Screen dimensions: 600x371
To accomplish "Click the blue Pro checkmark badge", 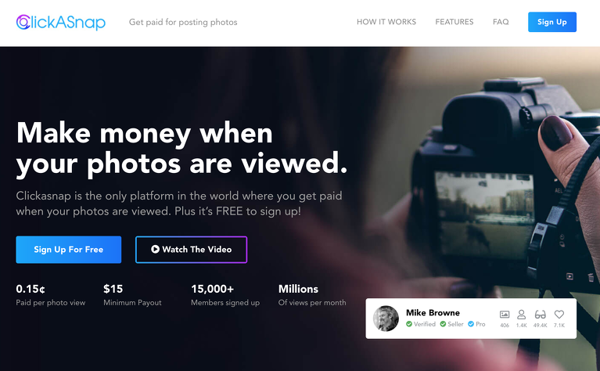I will coord(471,324).
